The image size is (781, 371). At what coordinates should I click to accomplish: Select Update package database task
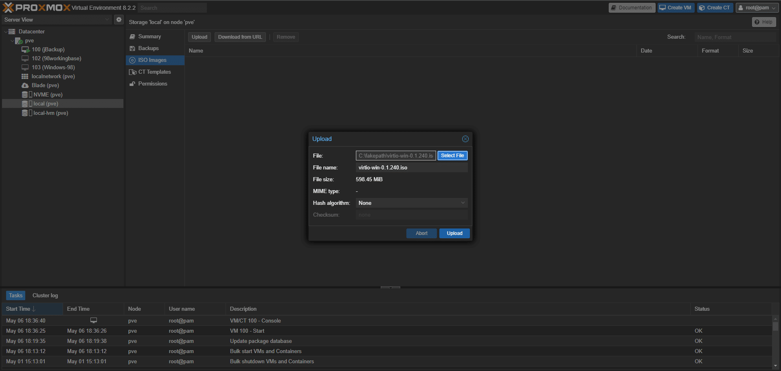387,341
